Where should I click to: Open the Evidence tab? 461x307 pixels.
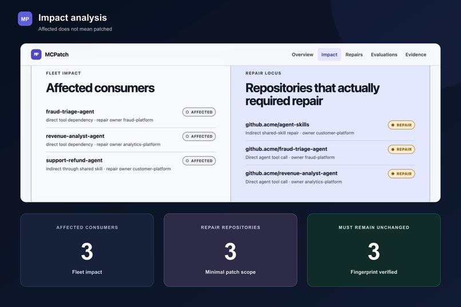[416, 55]
